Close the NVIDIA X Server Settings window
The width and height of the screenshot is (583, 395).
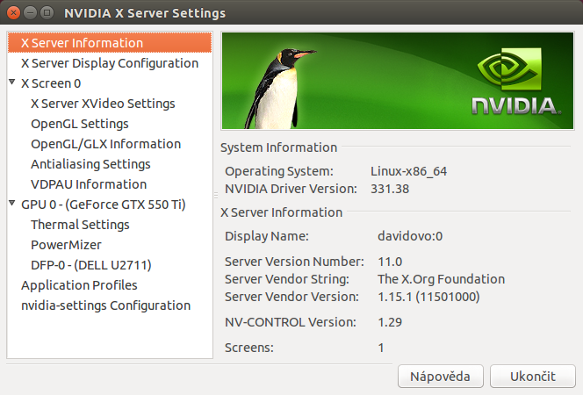[x=13, y=13]
